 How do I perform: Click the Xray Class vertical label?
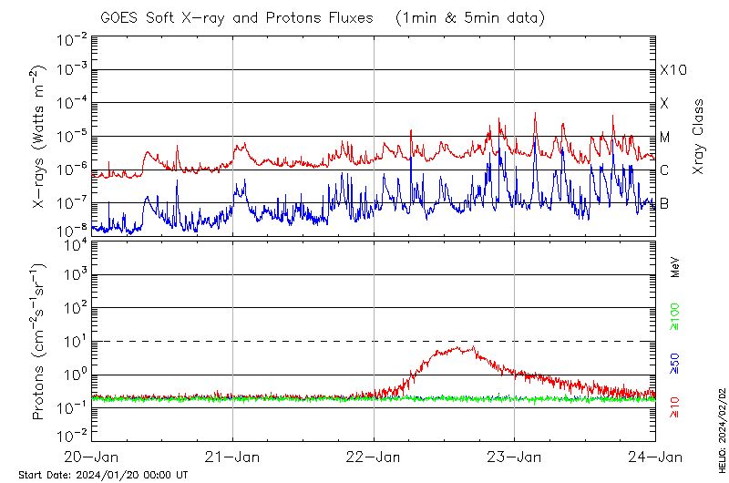coord(698,137)
